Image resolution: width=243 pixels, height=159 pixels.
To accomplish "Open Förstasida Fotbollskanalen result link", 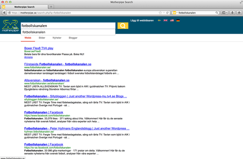I will coord(58,64).
